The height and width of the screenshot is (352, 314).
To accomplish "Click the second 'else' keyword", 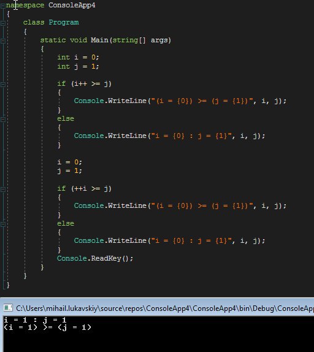I will point(66,224).
